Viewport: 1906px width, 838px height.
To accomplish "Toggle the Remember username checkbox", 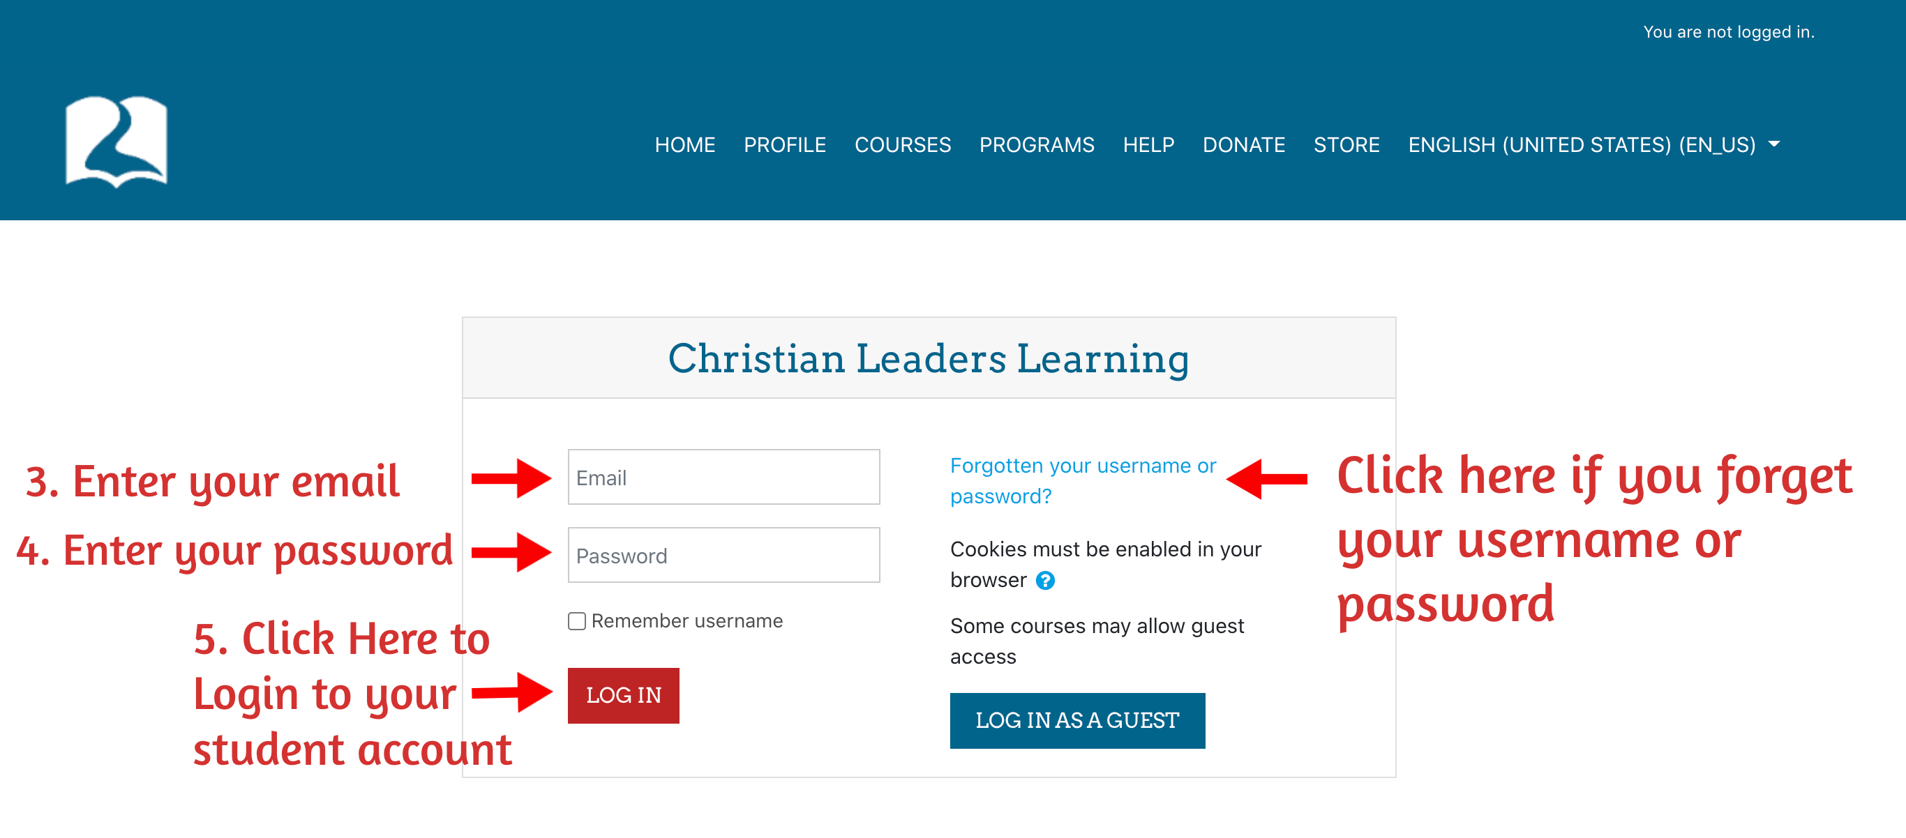I will point(573,619).
